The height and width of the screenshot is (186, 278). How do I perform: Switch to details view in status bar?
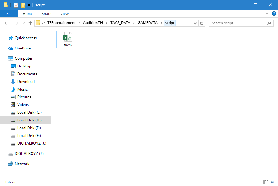click(266, 182)
